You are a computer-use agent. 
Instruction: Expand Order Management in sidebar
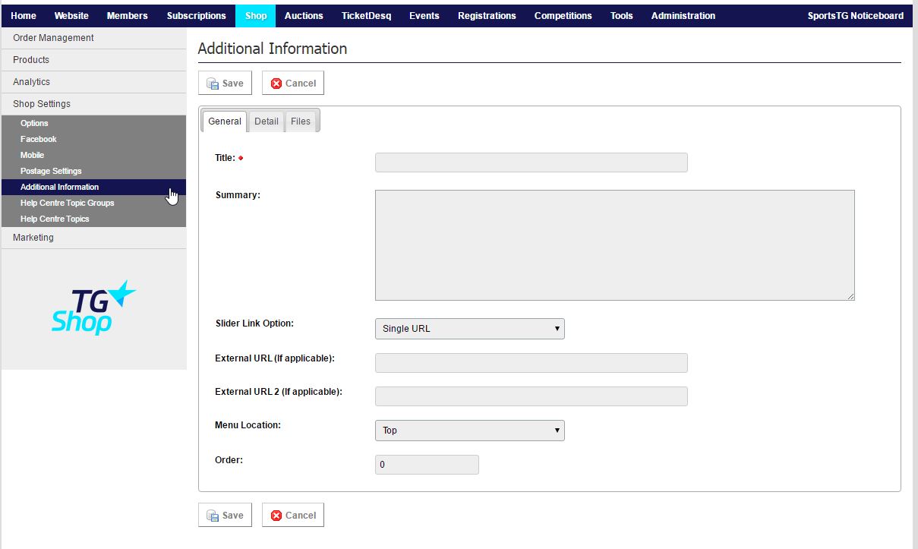point(93,38)
